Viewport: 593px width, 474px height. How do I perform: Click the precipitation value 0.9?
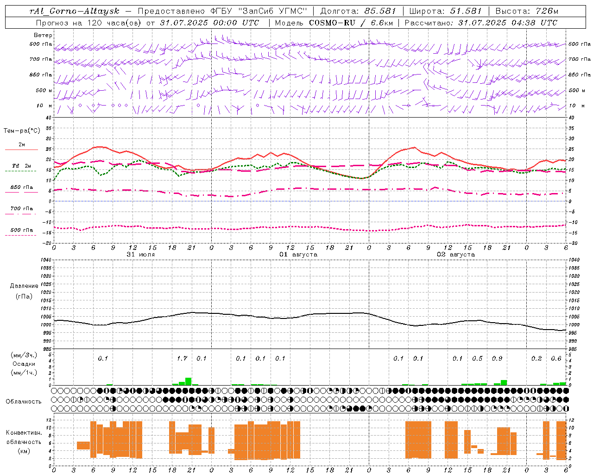(497, 358)
